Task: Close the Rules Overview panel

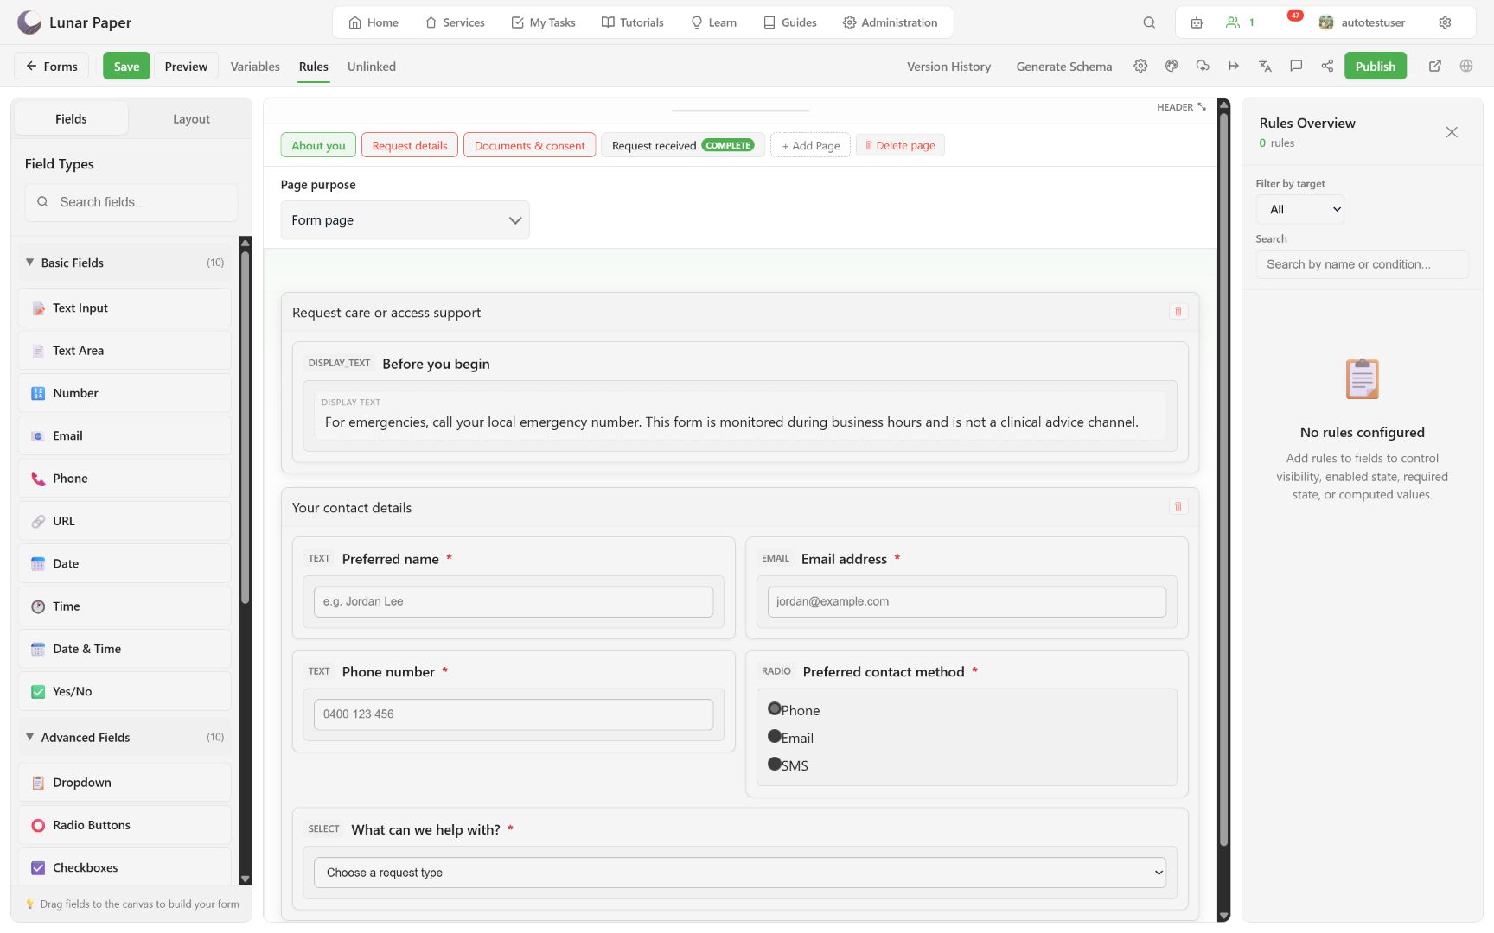Action: [1452, 132]
